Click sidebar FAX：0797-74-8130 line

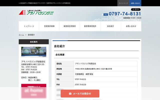pyautogui.click(x=29, y=69)
